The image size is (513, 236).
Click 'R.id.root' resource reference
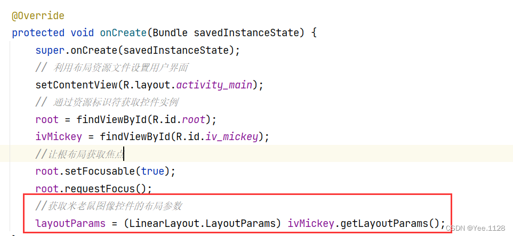(179, 120)
